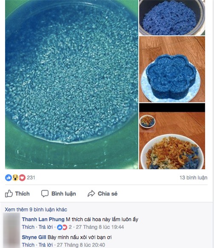Open the large soaking blue rice photo
The width and height of the screenshot is (214, 248).
pos(71,85)
